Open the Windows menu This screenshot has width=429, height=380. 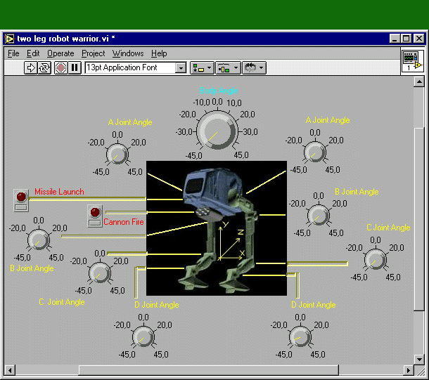pos(128,53)
